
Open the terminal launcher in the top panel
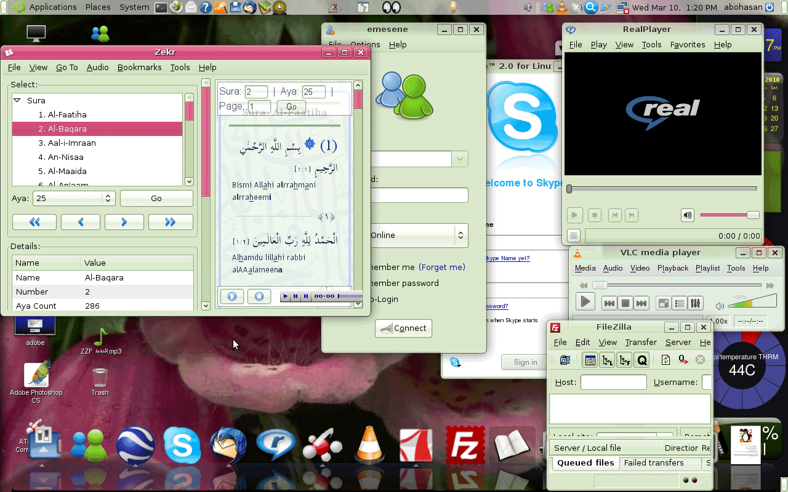click(161, 7)
